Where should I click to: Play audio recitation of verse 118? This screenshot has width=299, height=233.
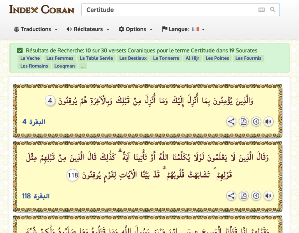268,196
